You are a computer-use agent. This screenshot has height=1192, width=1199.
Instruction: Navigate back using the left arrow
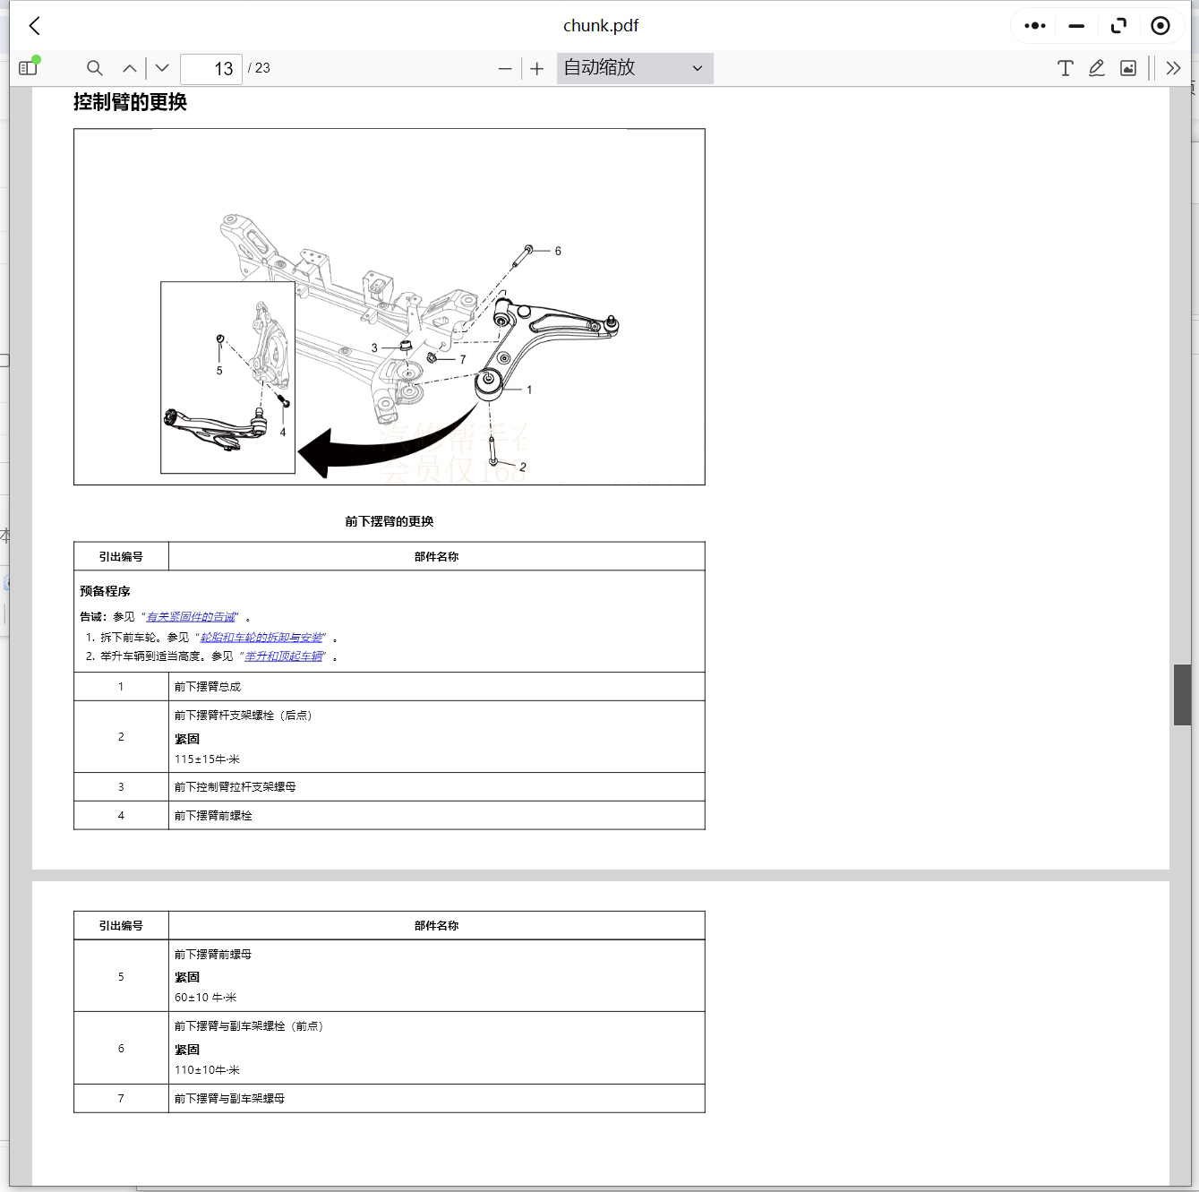coord(34,25)
